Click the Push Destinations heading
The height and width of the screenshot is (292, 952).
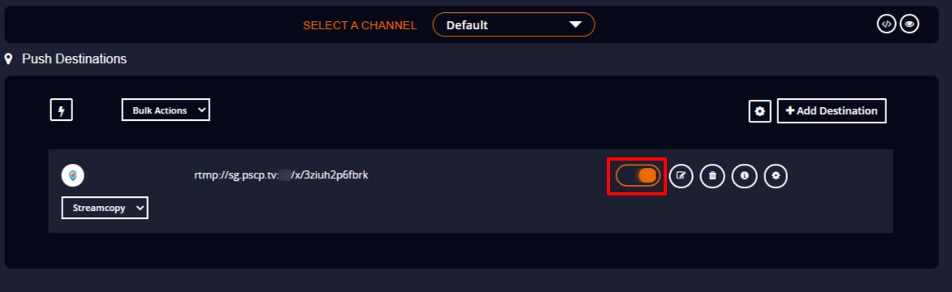click(74, 59)
